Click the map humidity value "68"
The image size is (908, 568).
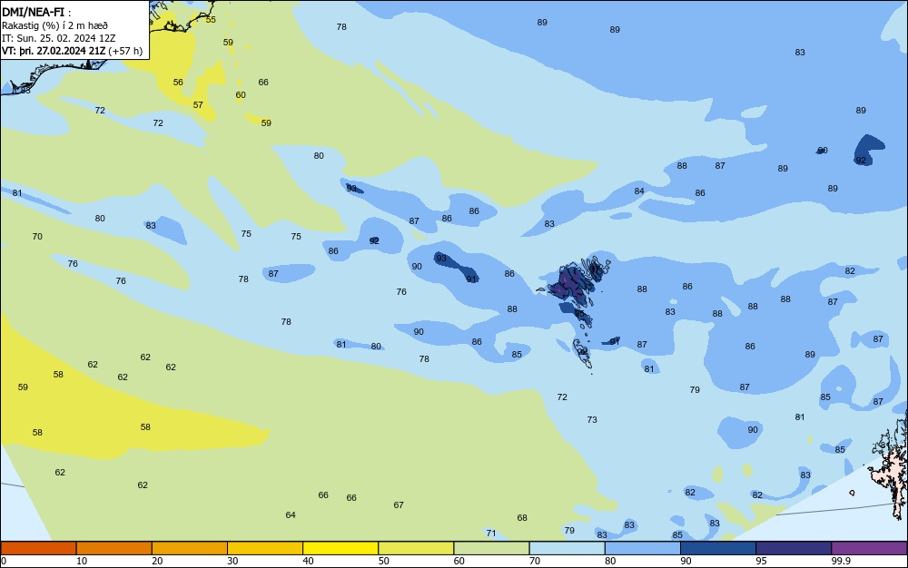pyautogui.click(x=522, y=518)
